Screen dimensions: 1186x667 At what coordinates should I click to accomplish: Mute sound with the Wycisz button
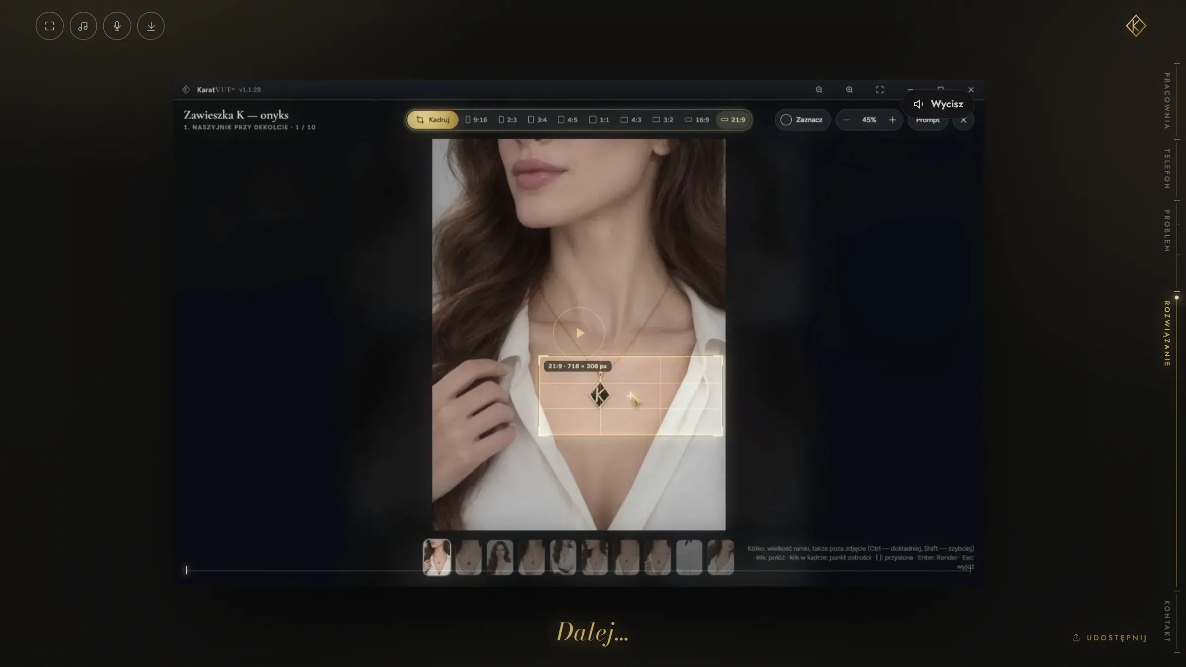point(938,104)
